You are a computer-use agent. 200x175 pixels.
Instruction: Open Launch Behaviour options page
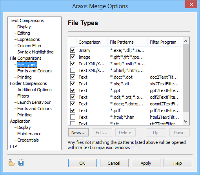tap(34, 102)
